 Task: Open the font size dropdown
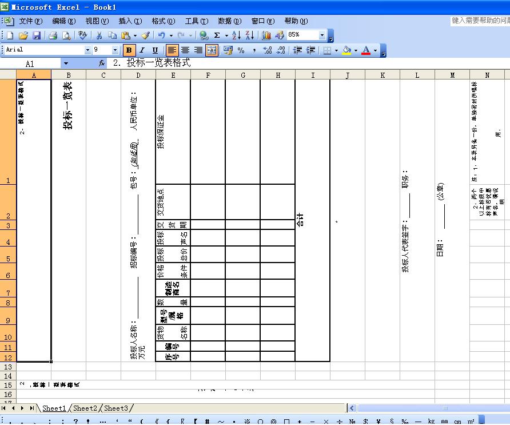pos(115,50)
